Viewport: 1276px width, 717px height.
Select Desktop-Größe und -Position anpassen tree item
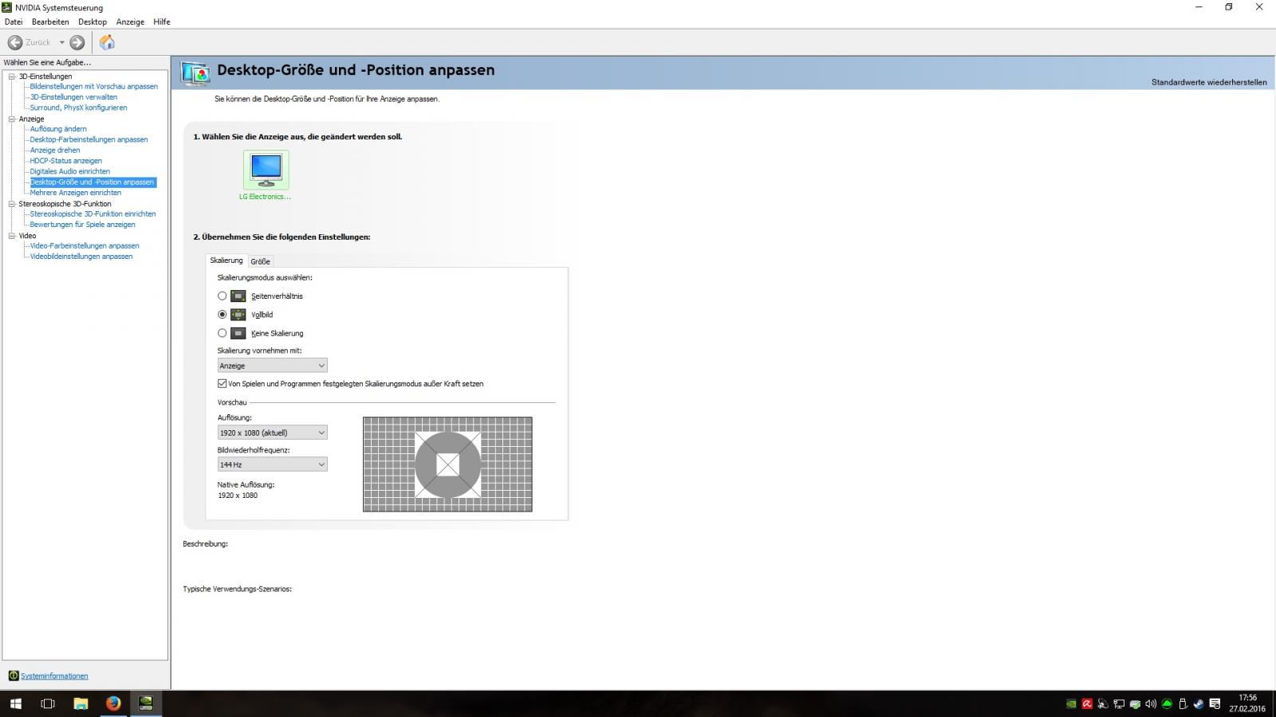[93, 182]
